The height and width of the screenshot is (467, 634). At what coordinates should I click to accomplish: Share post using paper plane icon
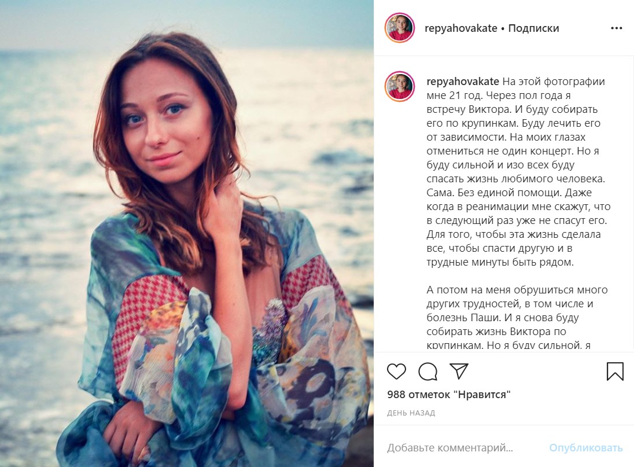pyautogui.click(x=459, y=371)
